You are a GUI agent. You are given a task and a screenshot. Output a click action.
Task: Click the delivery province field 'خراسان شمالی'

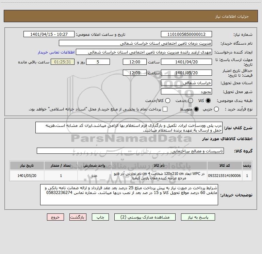pos(186,83)
